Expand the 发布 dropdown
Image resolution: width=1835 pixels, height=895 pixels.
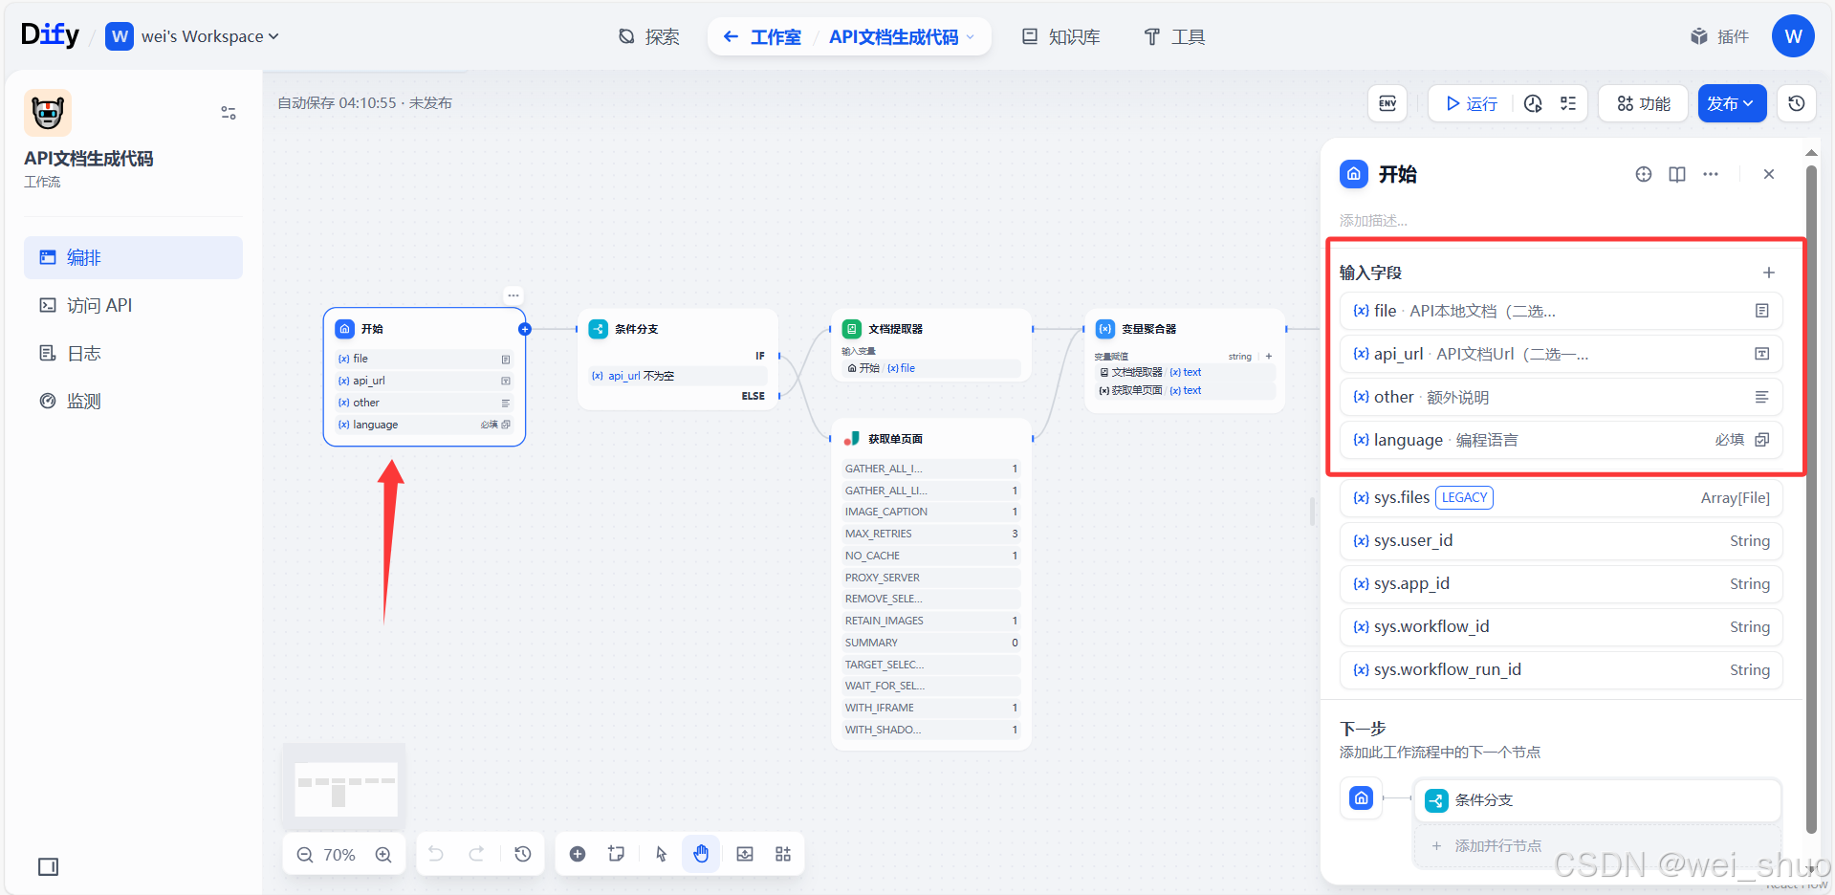(1731, 103)
